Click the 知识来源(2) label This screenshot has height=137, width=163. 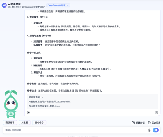(x=34, y=97)
